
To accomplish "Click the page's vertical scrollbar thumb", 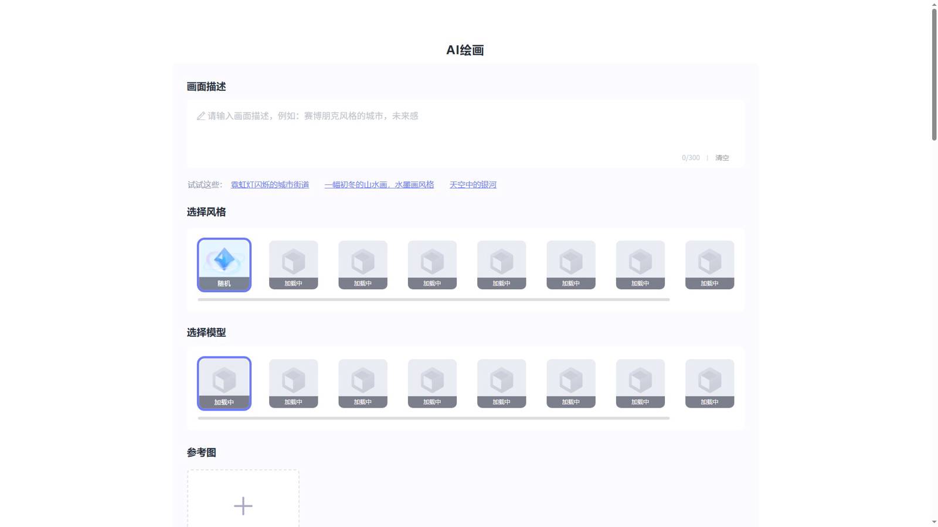I will pyautogui.click(x=934, y=74).
